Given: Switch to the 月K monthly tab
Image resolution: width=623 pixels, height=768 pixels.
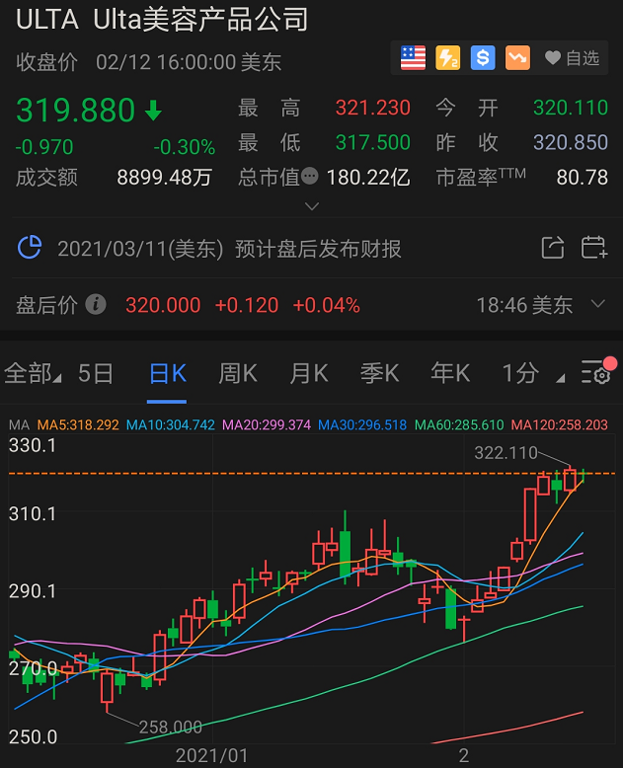Looking at the screenshot, I should pyautogui.click(x=308, y=373).
